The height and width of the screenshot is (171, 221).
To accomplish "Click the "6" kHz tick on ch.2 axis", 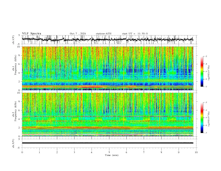I will point(20,110).
